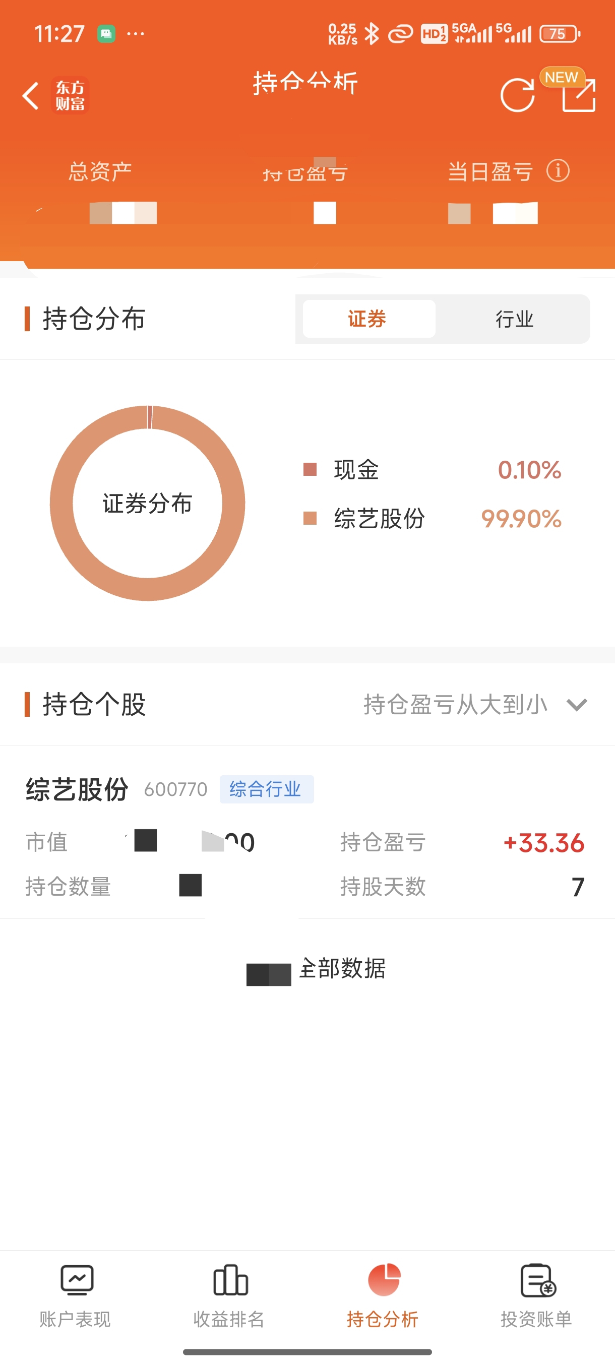Screen dimensions: 615x1367
Task: Open the 综艺股份 stock entry
Action: pyautogui.click(x=307, y=833)
